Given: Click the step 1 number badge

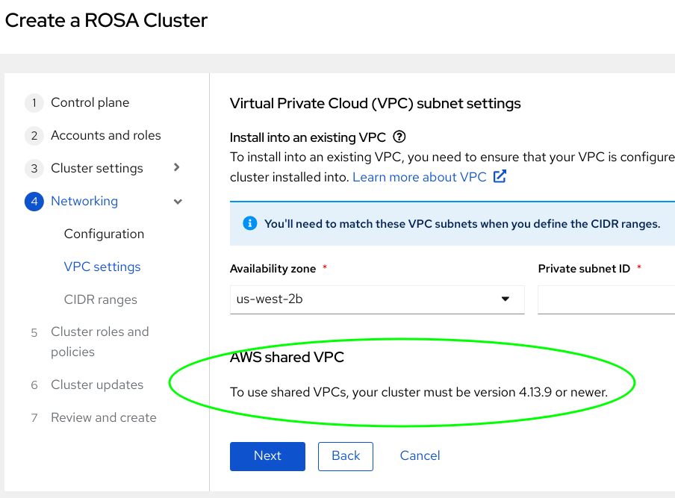Looking at the screenshot, I should pyautogui.click(x=34, y=103).
